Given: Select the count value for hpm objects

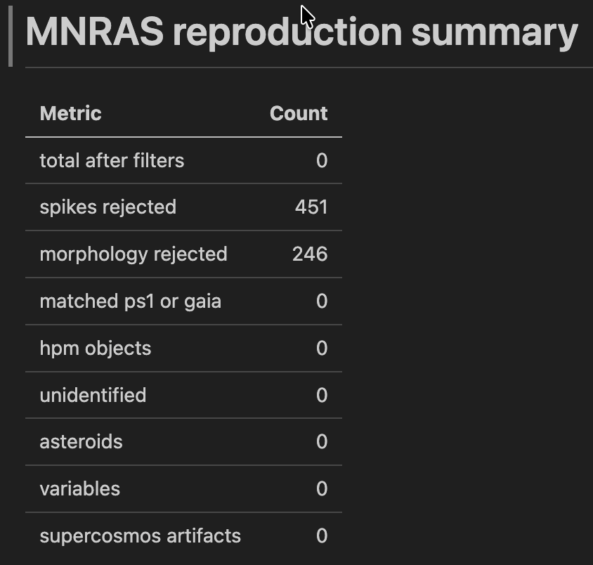Looking at the screenshot, I should click(x=322, y=348).
